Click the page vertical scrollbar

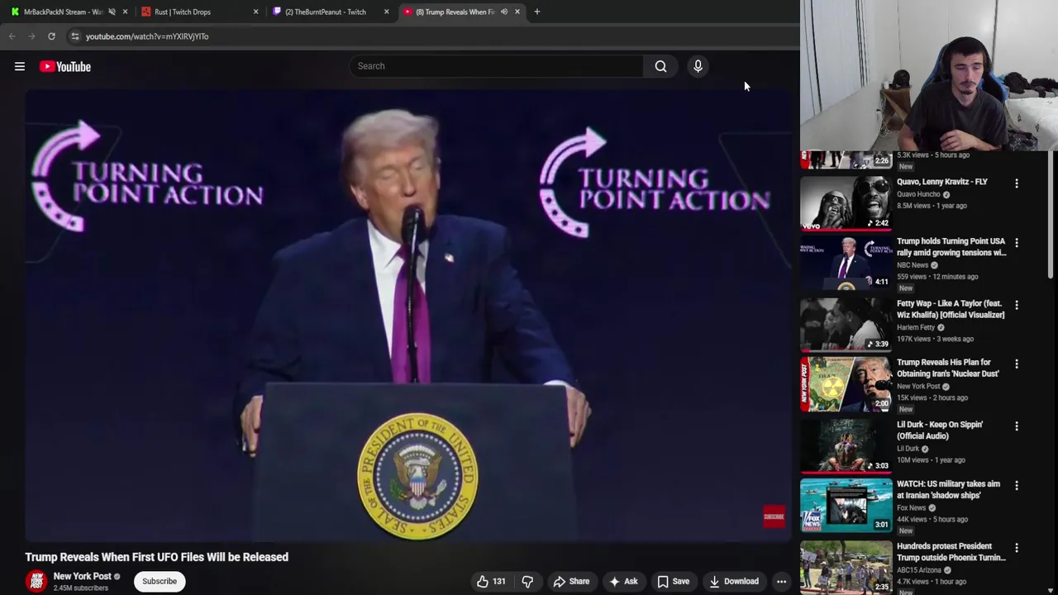click(1051, 215)
